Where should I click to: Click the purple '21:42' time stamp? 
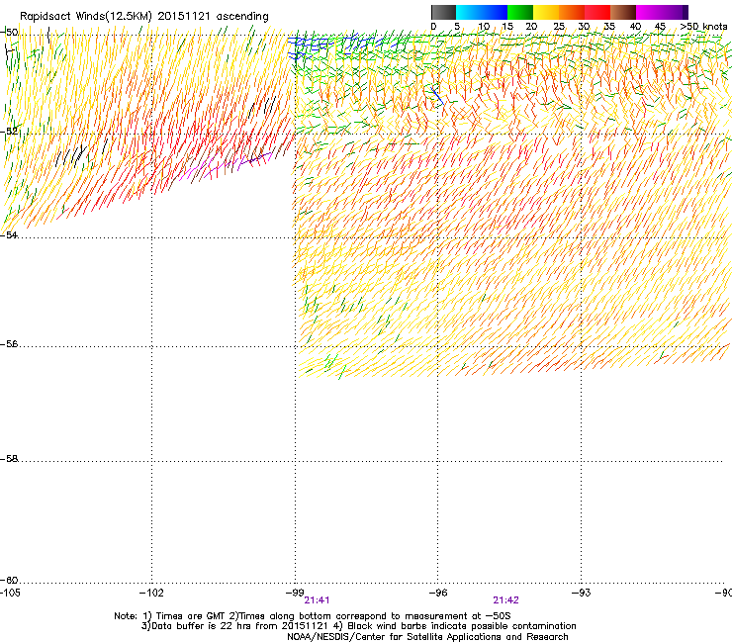tap(506, 600)
